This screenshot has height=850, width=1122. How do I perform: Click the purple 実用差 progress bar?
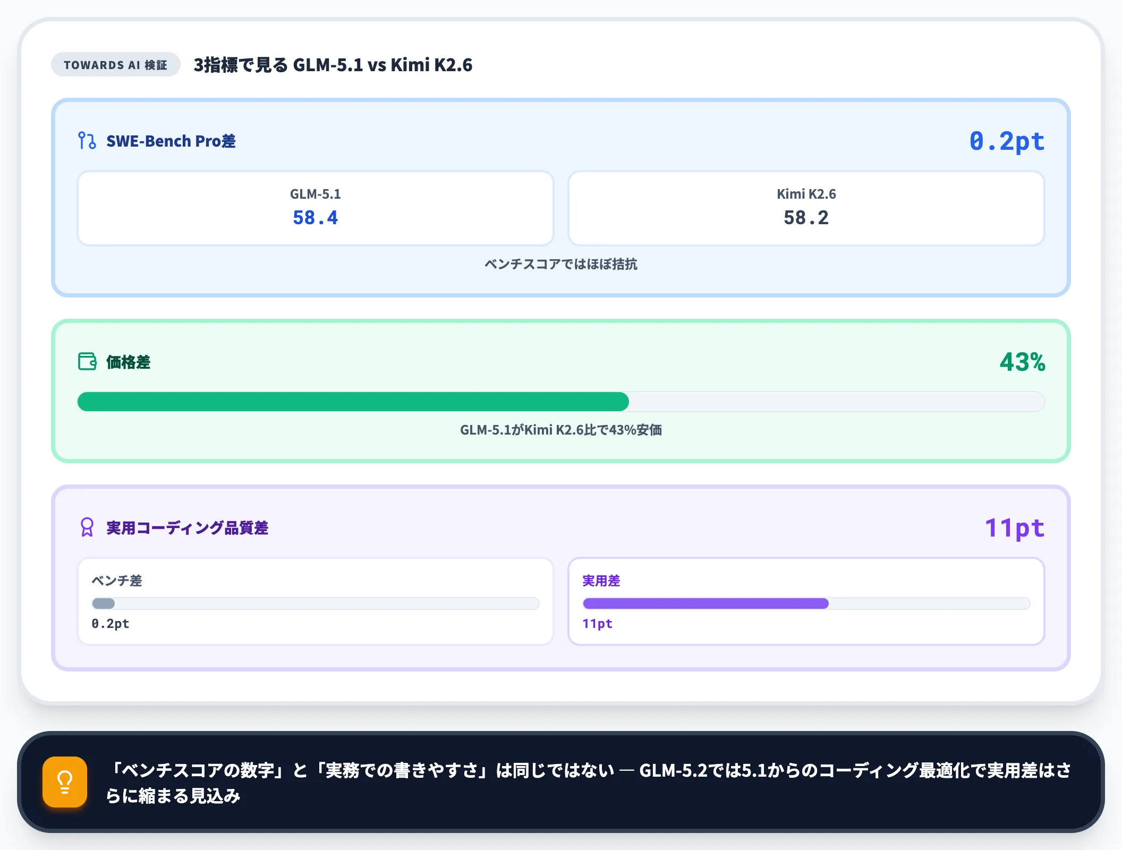coord(806,603)
